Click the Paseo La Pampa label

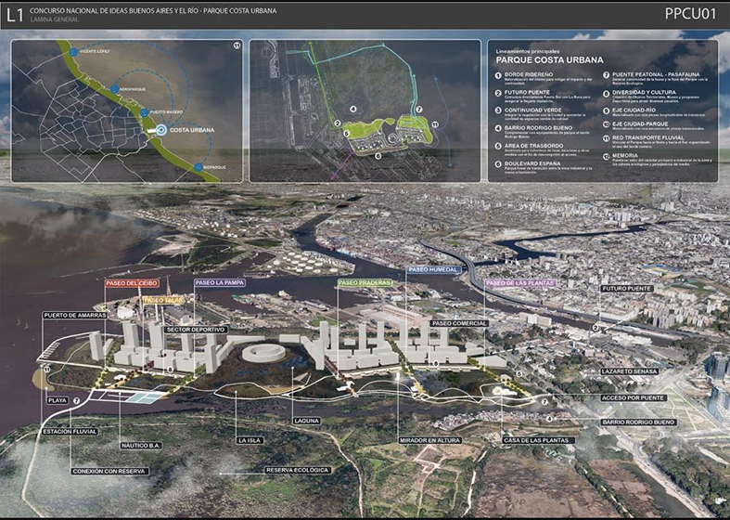pos(219,282)
